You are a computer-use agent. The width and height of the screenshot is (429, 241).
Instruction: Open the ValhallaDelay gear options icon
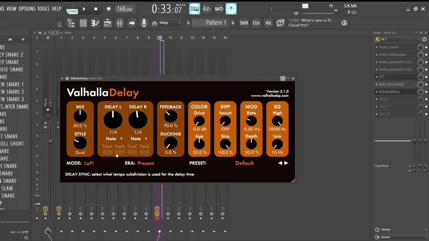coord(67,78)
